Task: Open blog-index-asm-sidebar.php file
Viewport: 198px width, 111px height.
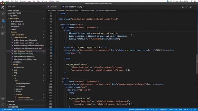Action: (x=24, y=56)
